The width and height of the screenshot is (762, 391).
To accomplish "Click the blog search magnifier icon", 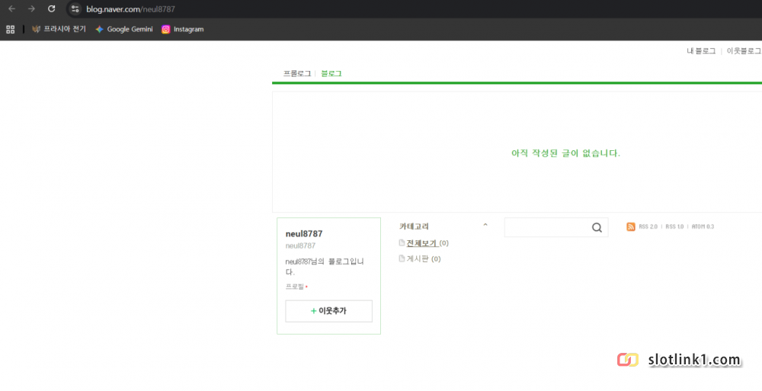I will [597, 227].
